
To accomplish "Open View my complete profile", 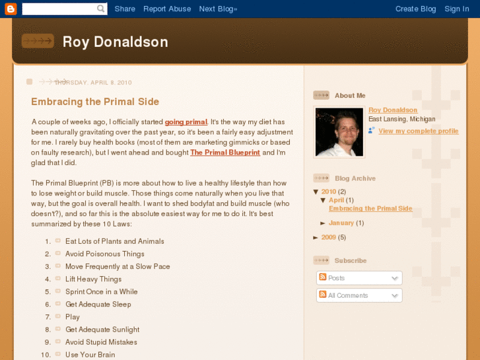I will pos(419,131).
